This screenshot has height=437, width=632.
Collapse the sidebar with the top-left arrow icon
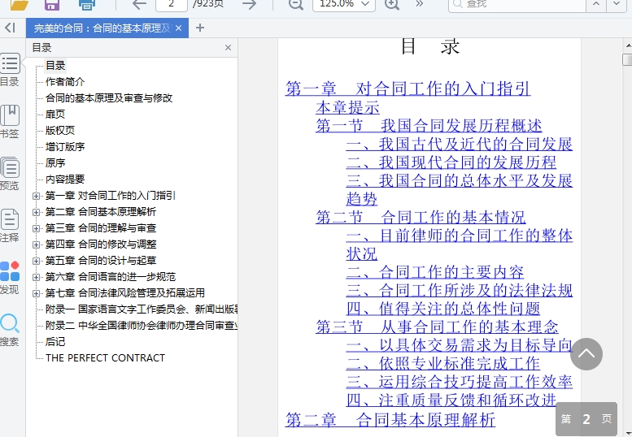pyautogui.click(x=10, y=28)
